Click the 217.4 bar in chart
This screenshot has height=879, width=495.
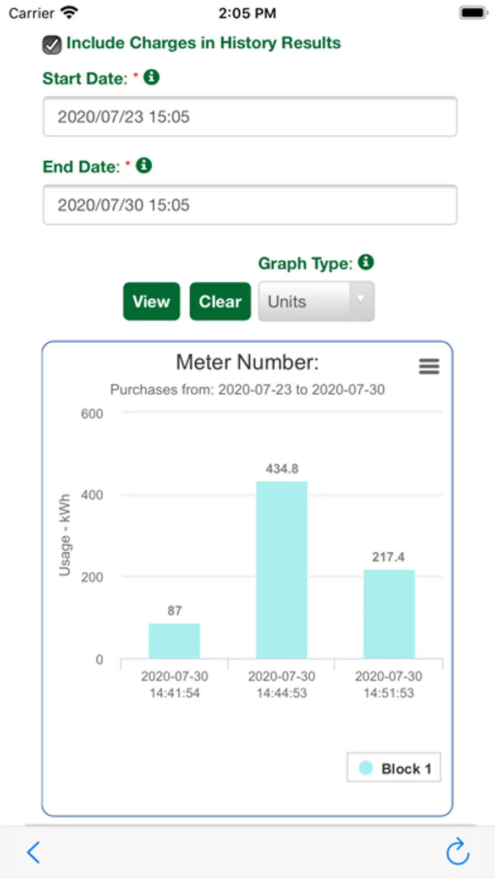pyautogui.click(x=389, y=614)
